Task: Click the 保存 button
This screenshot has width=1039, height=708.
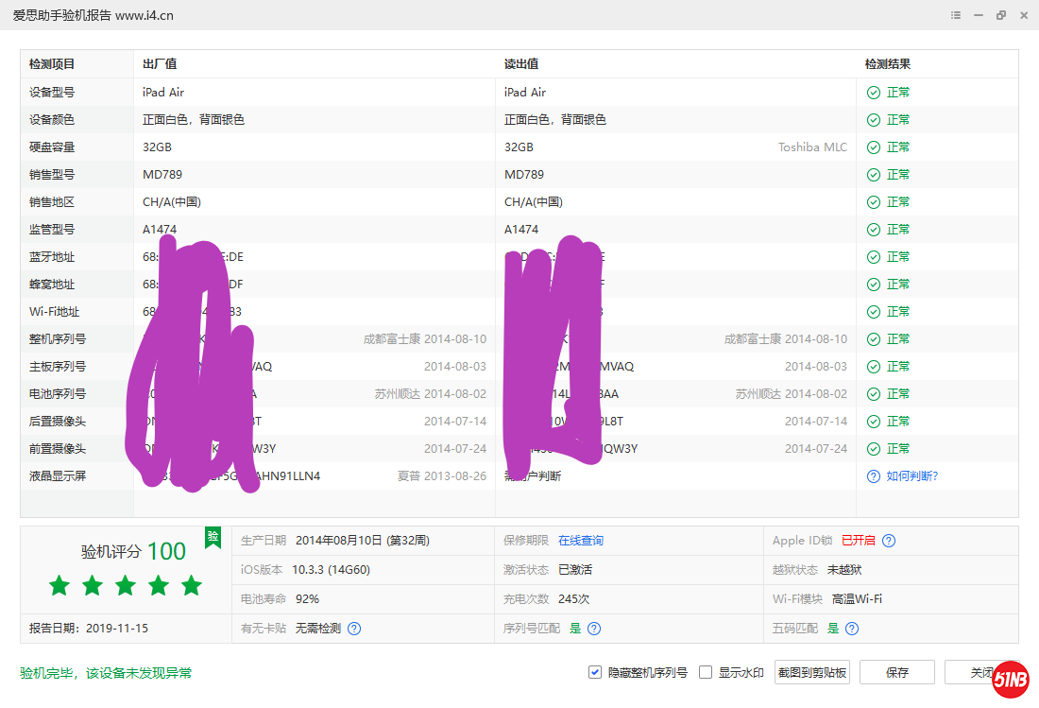Action: tap(896, 672)
